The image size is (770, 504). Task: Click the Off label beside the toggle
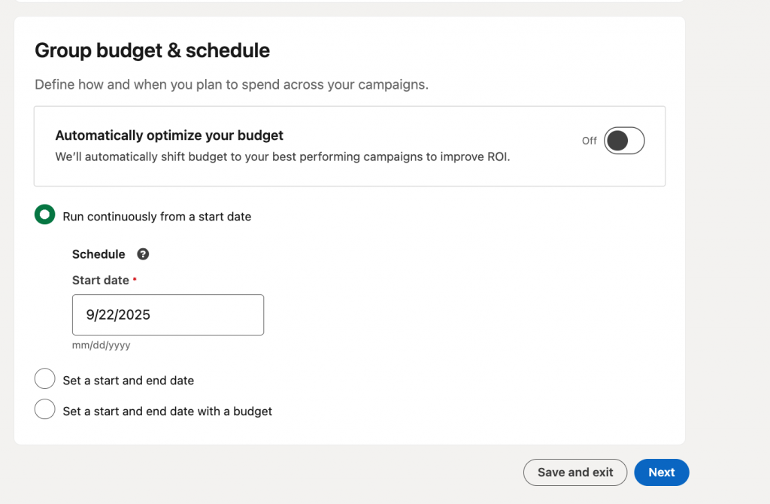click(589, 141)
